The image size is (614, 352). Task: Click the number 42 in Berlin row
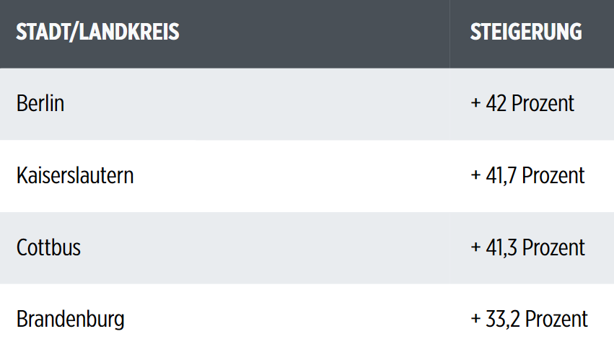point(496,103)
